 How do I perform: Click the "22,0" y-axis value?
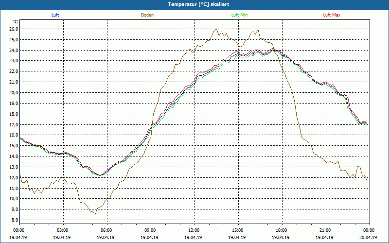14,71
